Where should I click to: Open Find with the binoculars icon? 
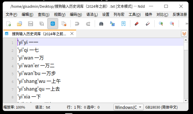pyautogui.click(x=101, y=24)
